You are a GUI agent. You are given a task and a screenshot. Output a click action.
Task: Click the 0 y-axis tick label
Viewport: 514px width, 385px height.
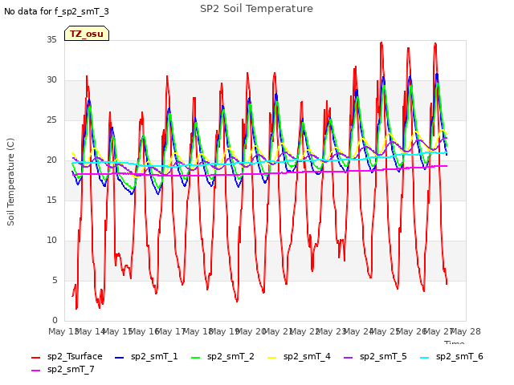click(x=55, y=320)
